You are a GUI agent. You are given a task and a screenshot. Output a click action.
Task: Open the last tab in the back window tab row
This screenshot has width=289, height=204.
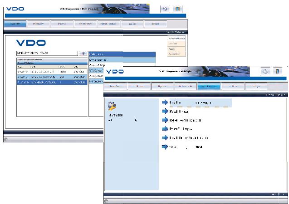[155, 24]
